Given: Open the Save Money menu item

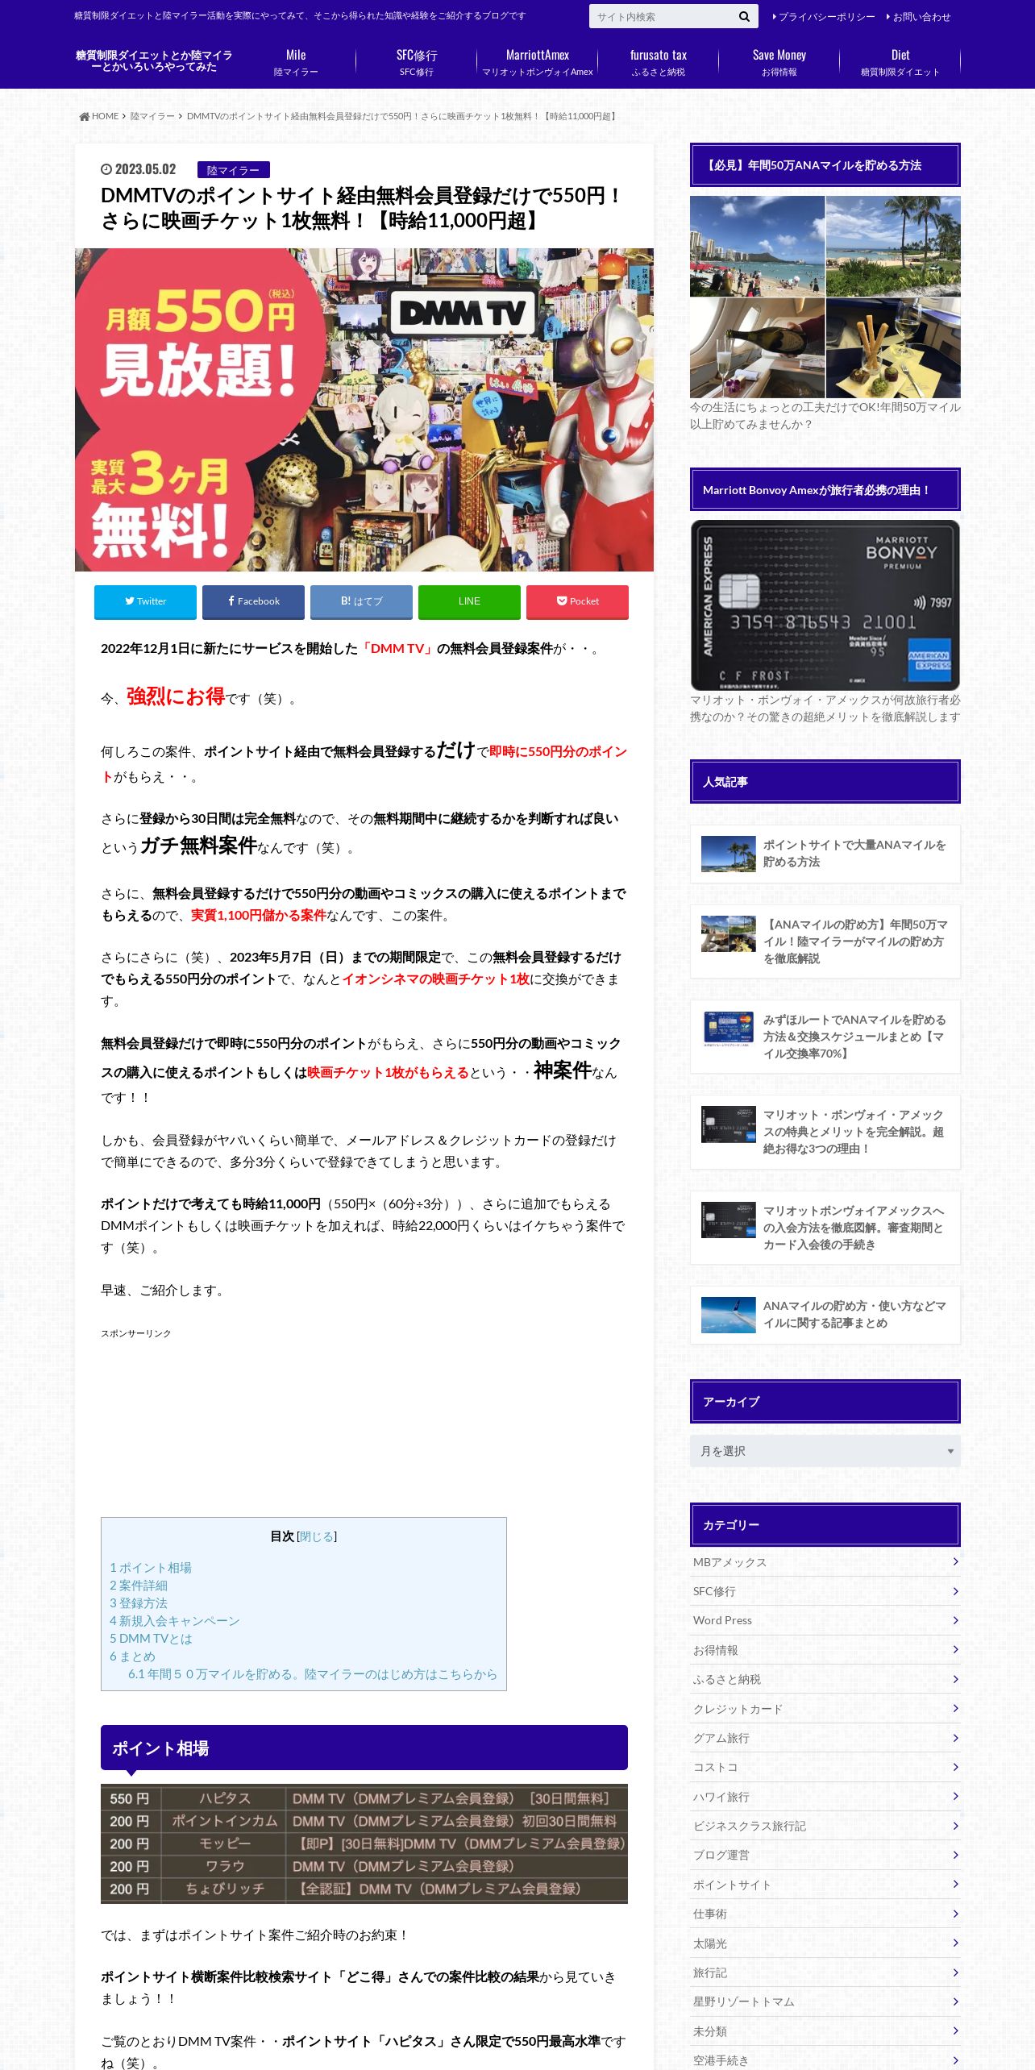Looking at the screenshot, I should (779, 62).
